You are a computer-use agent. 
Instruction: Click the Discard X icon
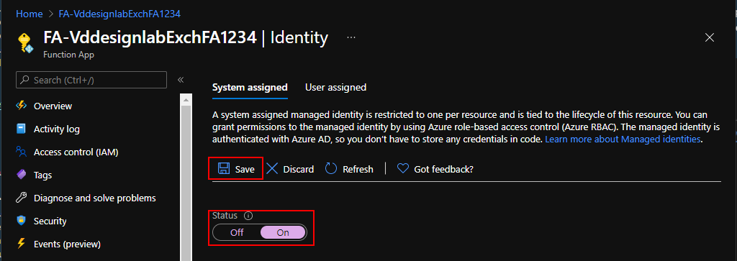pos(271,169)
